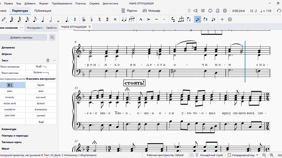Apply the double sharp accidental

(x=115, y=19)
